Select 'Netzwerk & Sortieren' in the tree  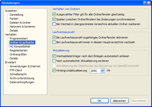tap(22, 27)
